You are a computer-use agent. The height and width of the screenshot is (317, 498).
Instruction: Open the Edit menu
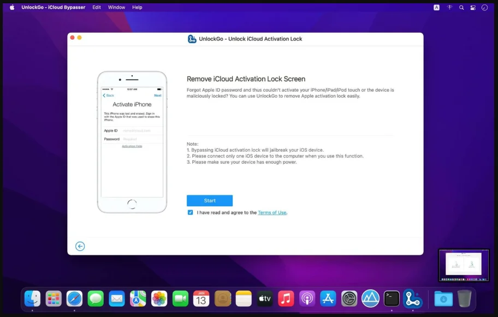pos(97,7)
